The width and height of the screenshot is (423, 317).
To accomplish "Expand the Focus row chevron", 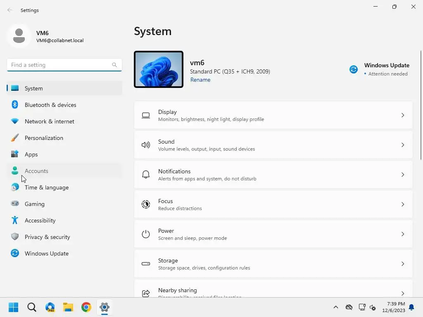I will click(x=402, y=204).
